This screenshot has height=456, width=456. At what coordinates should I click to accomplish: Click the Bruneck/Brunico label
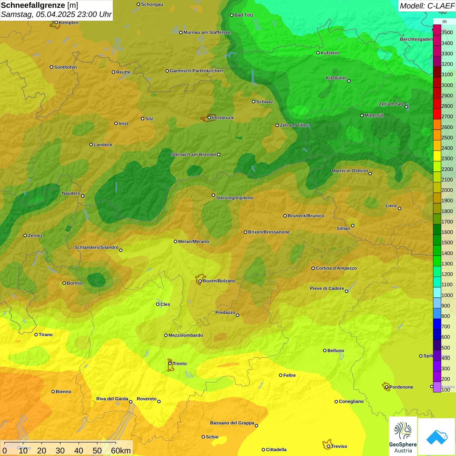pyautogui.click(x=306, y=216)
